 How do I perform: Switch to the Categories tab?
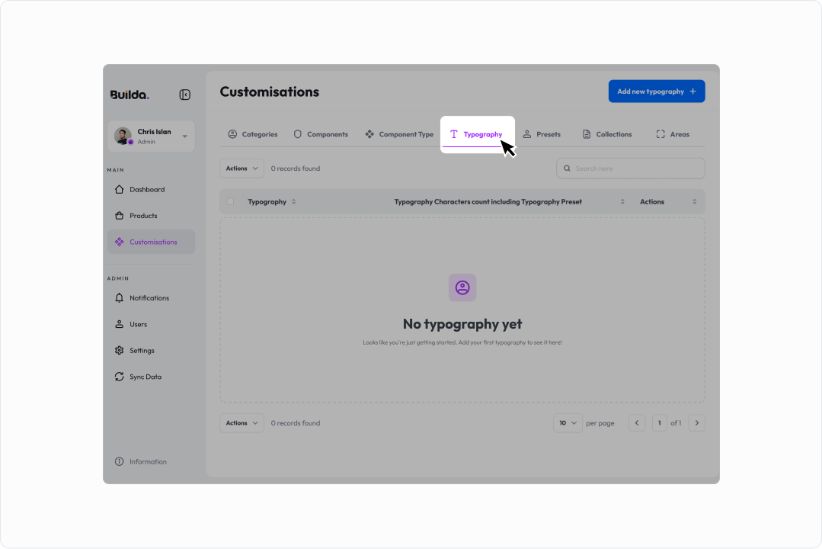(x=253, y=134)
